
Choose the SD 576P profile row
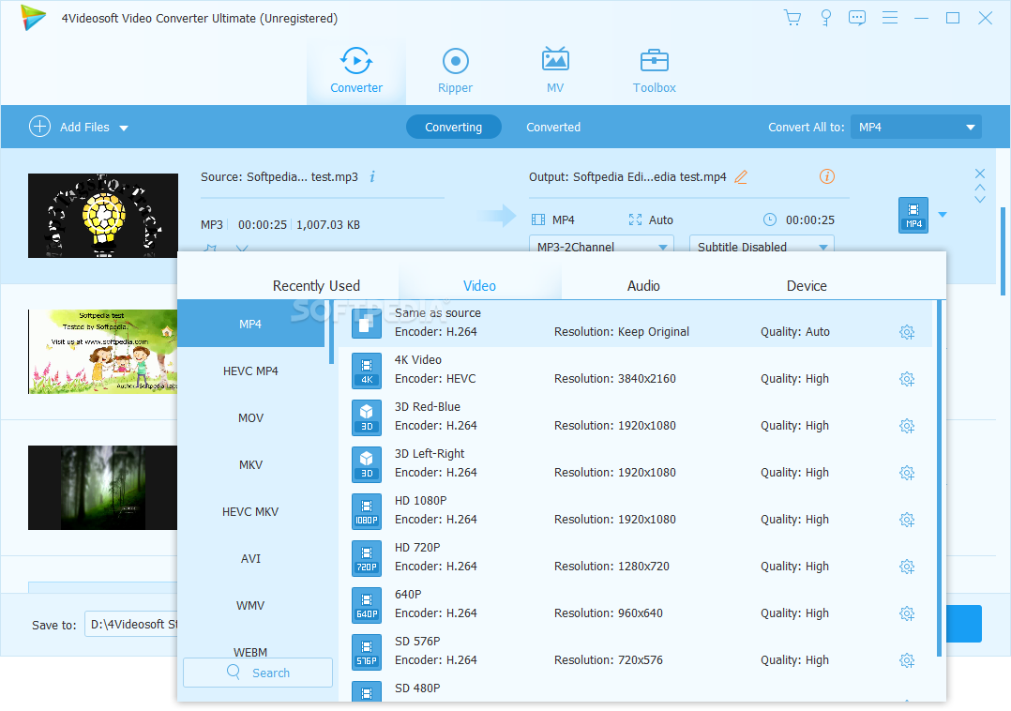(x=636, y=652)
